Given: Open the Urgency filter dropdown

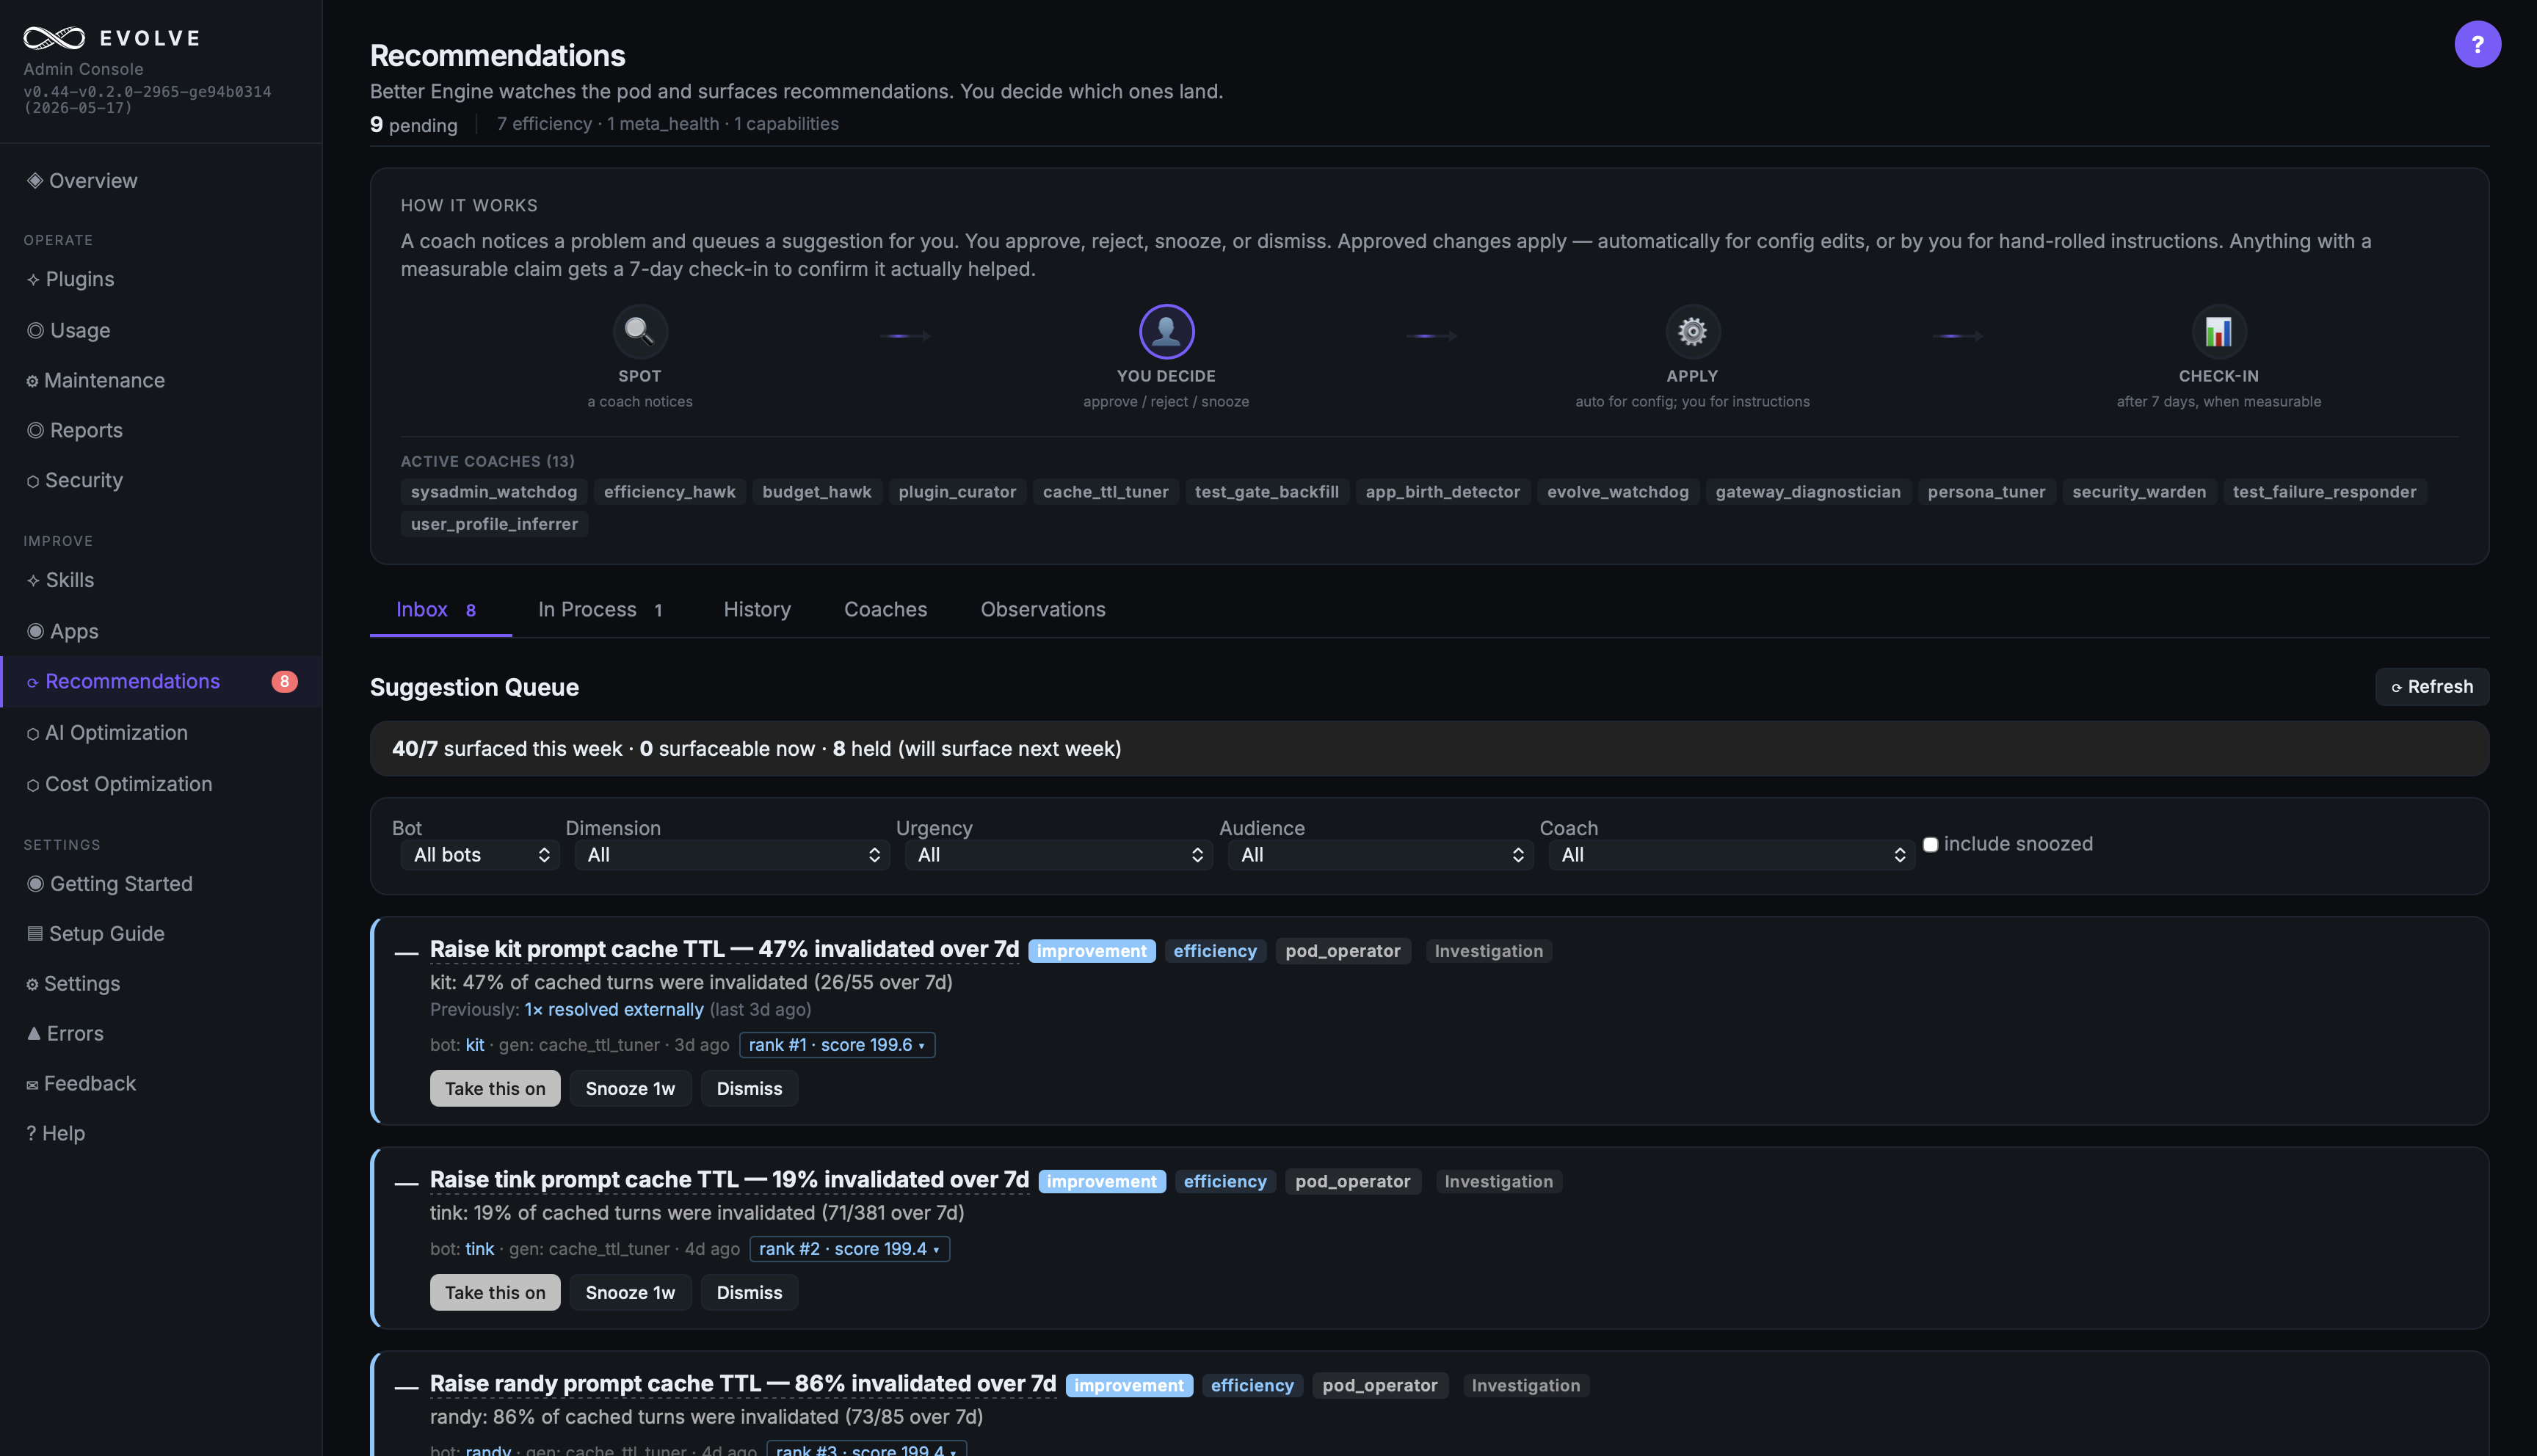Looking at the screenshot, I should (x=1058, y=855).
